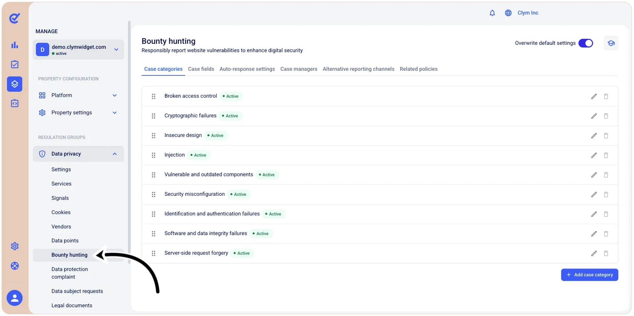Click the Add case category button
Image resolution: width=634 pixels, height=316 pixels.
pos(589,275)
